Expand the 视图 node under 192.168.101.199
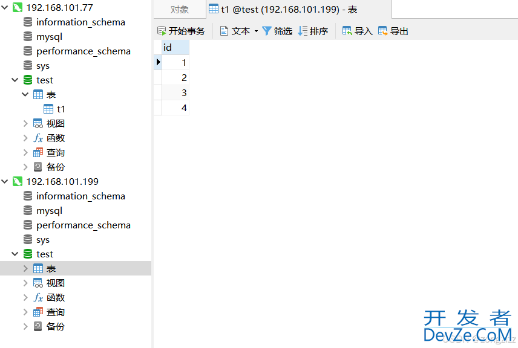Screen dimensions: 518x348 pos(25,283)
